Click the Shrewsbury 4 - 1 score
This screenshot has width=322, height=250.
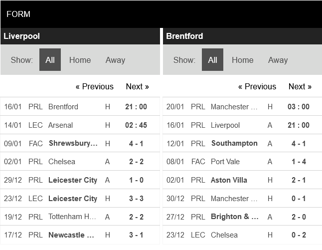(136, 144)
